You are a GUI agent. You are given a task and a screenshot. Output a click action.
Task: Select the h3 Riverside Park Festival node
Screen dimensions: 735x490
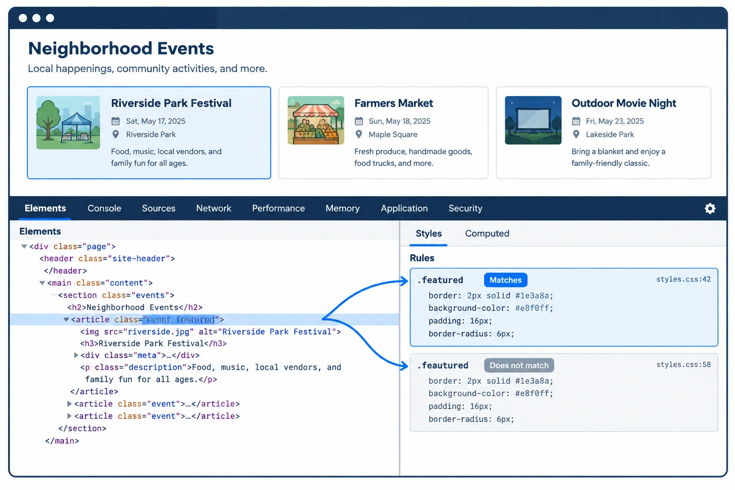pos(153,344)
